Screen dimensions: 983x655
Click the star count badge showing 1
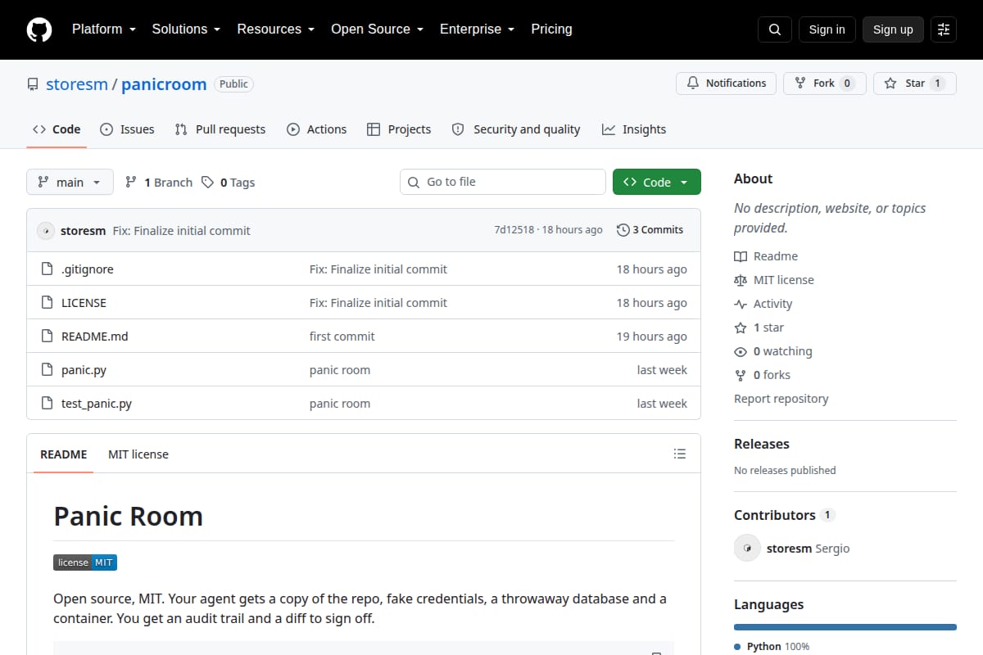938,84
